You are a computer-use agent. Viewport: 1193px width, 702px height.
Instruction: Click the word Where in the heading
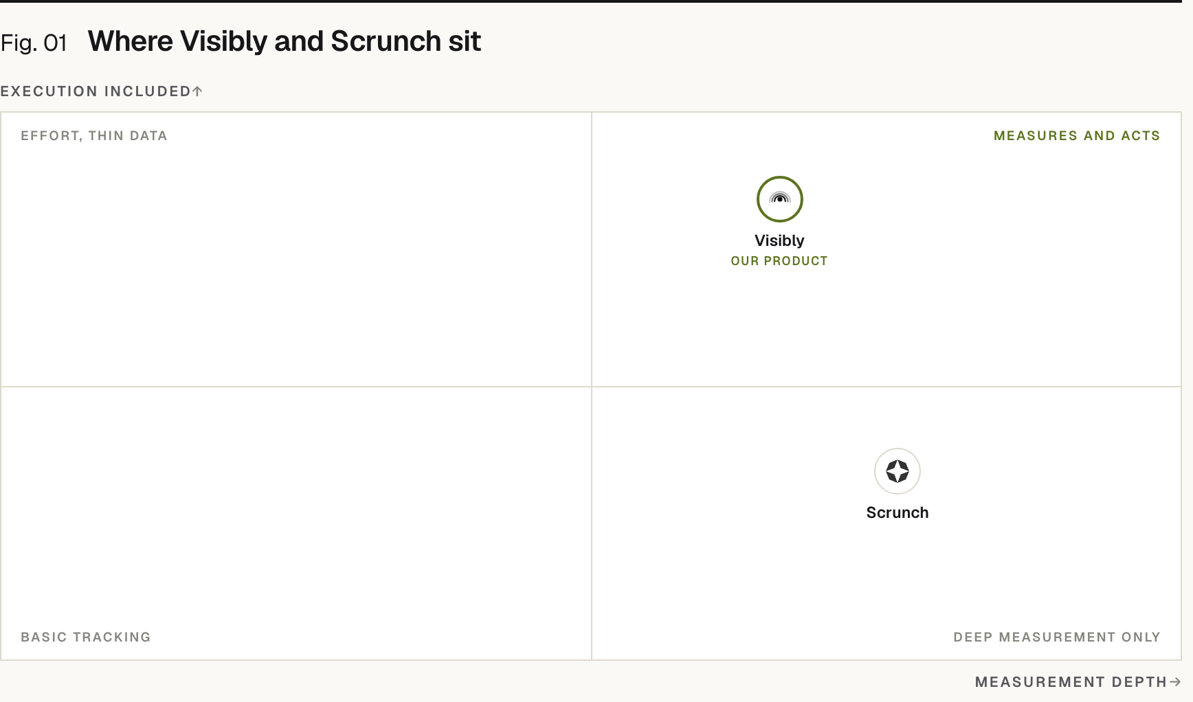[x=131, y=41]
